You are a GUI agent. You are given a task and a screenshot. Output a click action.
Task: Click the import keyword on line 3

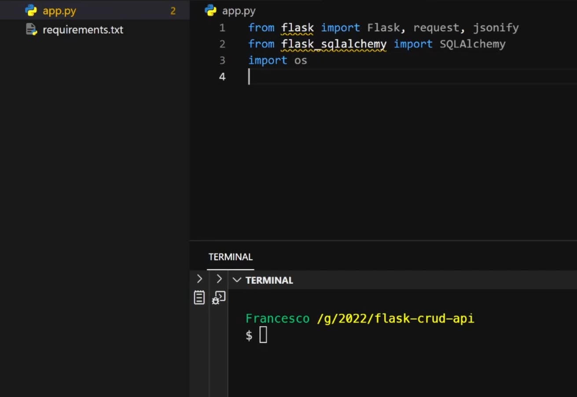click(268, 60)
